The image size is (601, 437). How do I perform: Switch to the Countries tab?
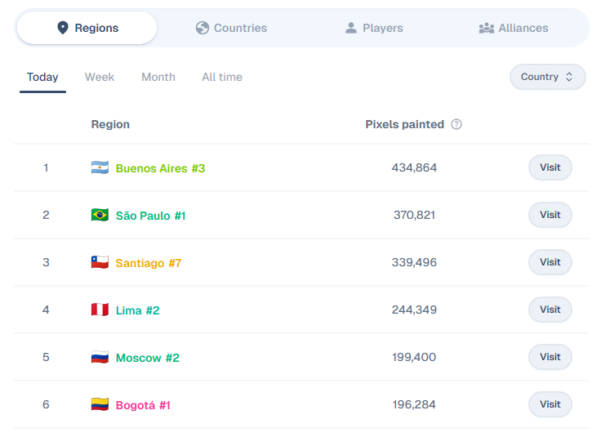click(x=231, y=28)
